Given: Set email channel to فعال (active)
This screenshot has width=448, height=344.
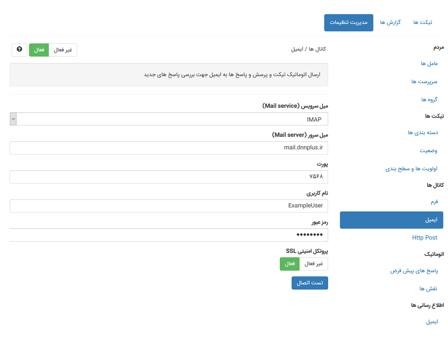Looking at the screenshot, I should coord(39,50).
